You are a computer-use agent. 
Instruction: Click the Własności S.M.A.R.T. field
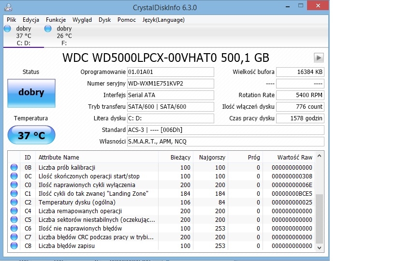tap(225, 142)
